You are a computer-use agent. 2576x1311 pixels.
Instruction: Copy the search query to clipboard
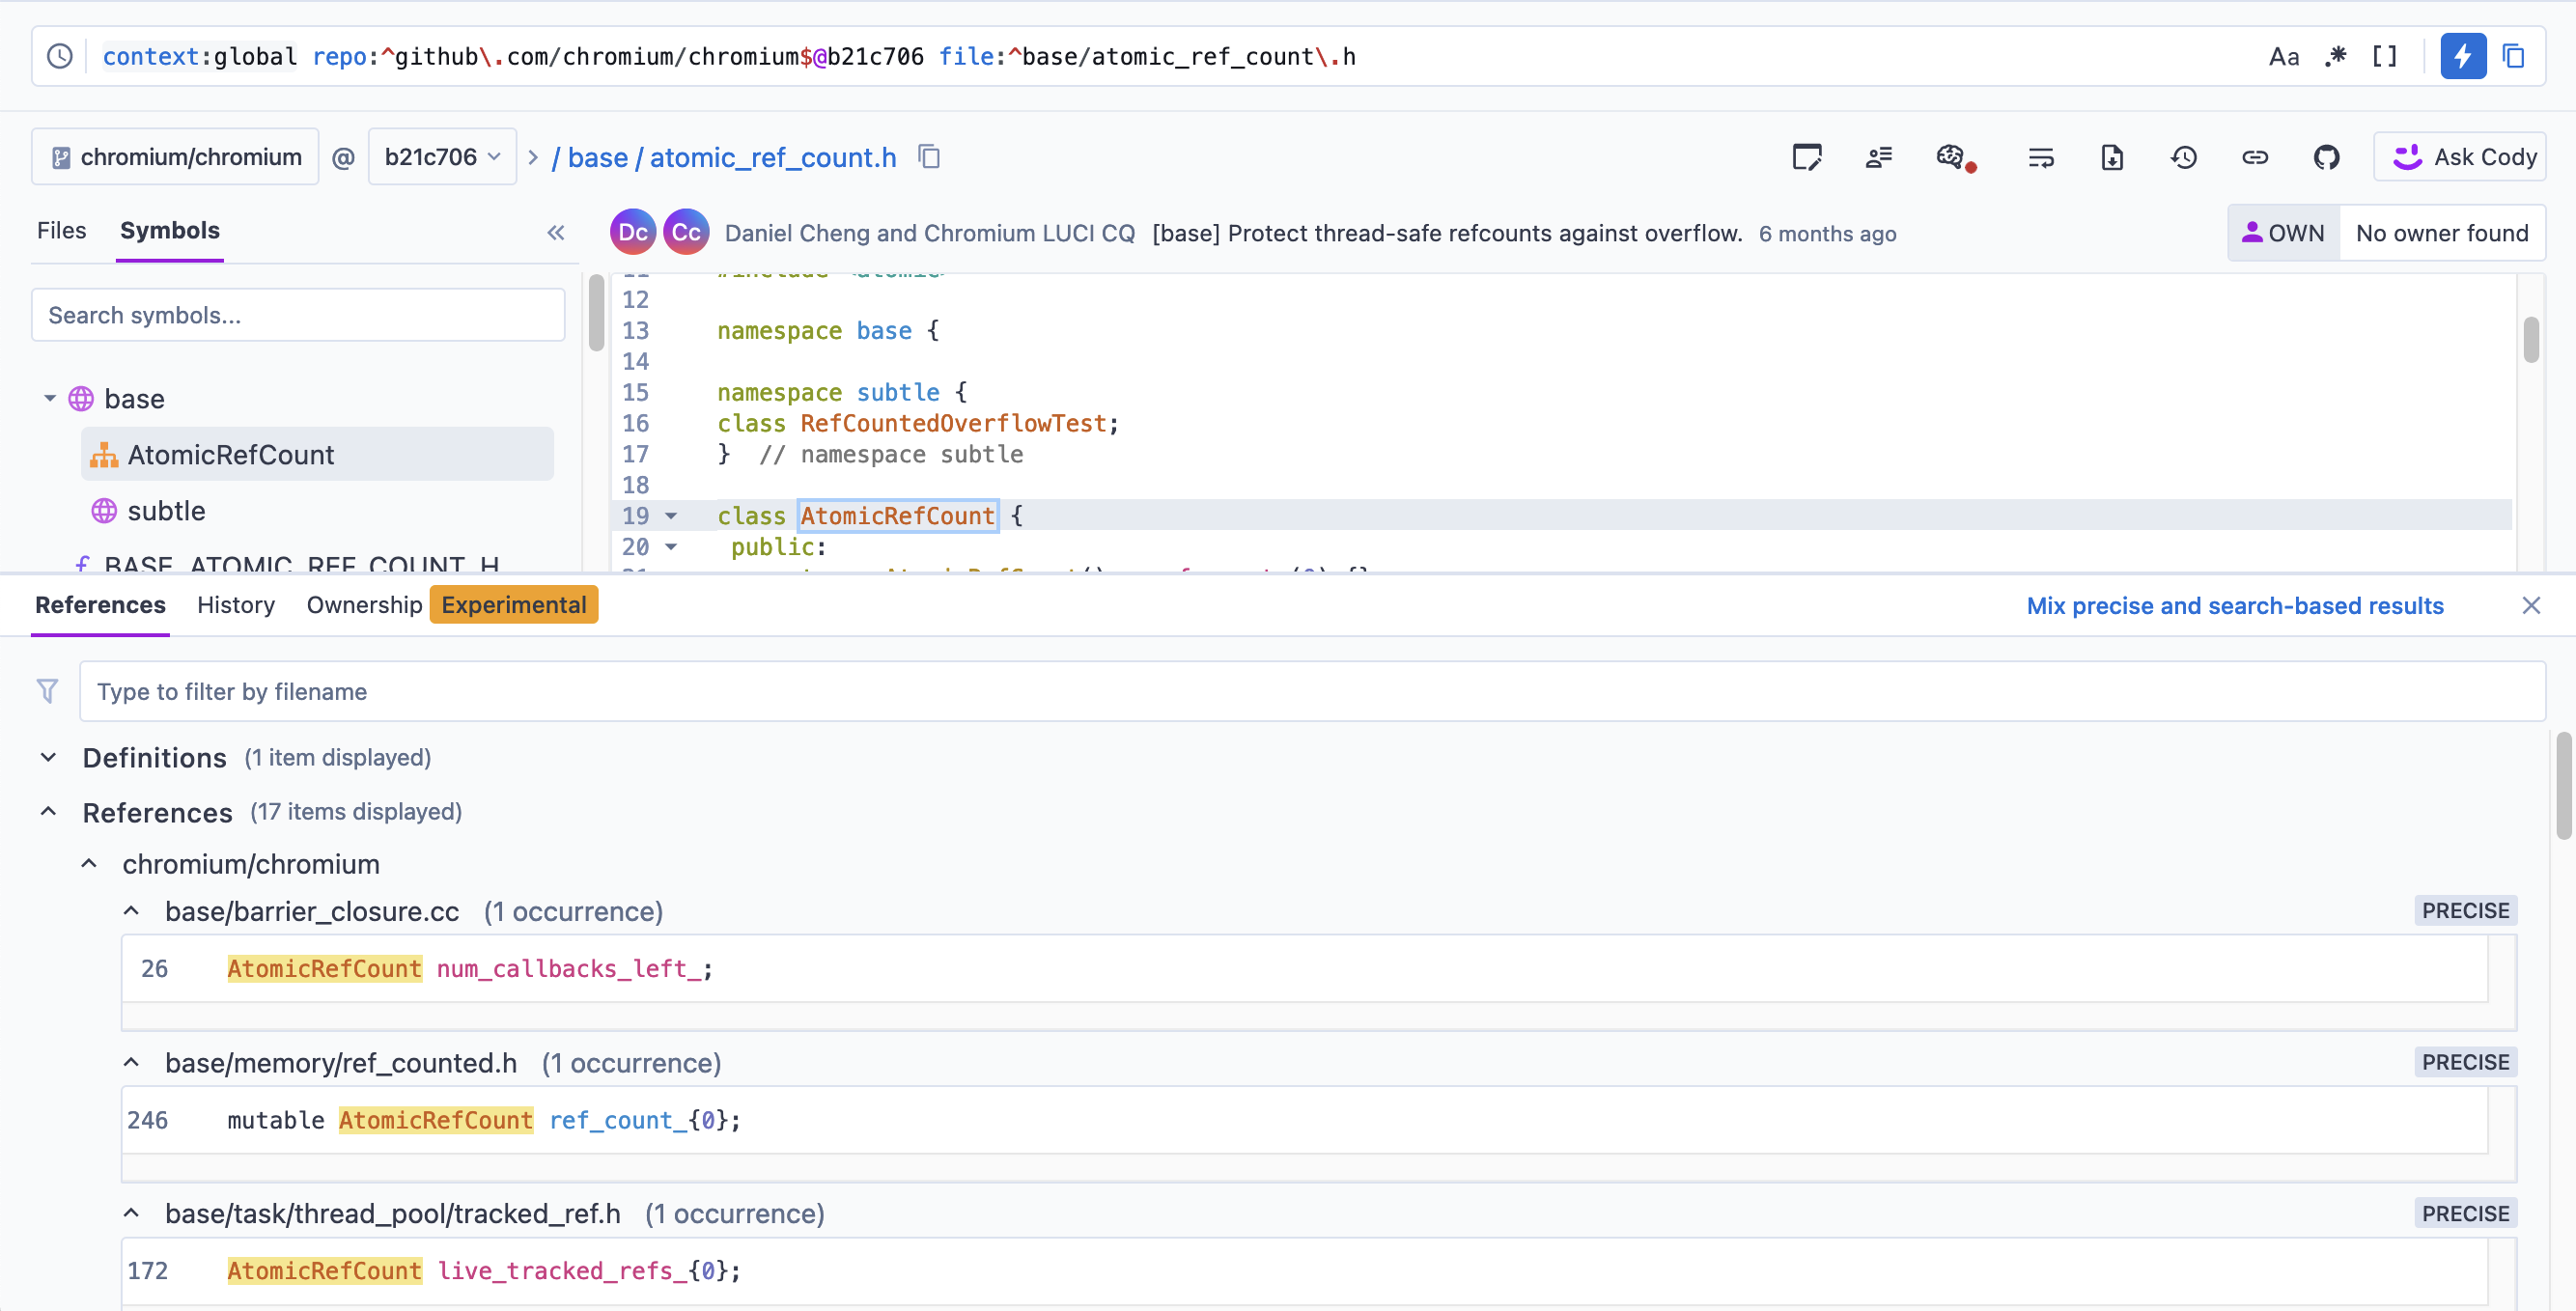pos(2514,56)
